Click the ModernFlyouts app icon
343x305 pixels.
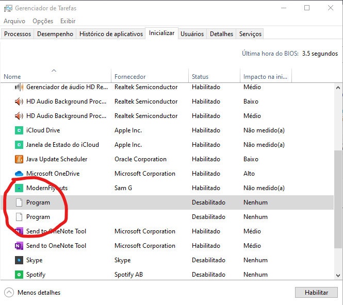19,188
